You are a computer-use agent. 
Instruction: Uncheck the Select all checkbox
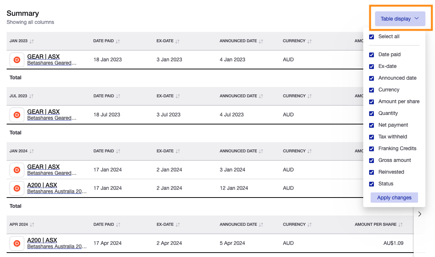click(x=371, y=37)
